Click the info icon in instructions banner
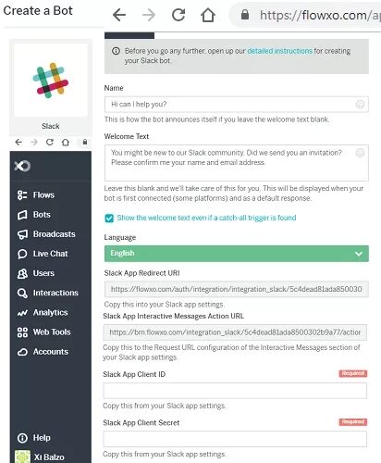Screen dimensions: 381x463 [x=116, y=51]
